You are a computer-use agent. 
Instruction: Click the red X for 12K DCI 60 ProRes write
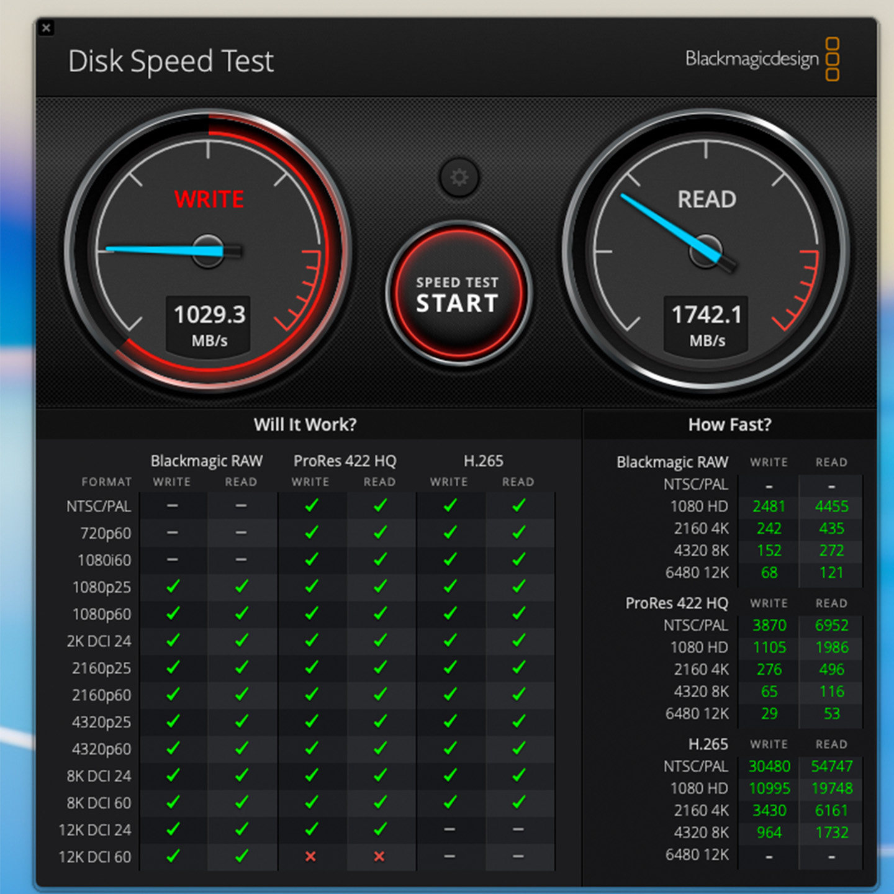click(312, 857)
